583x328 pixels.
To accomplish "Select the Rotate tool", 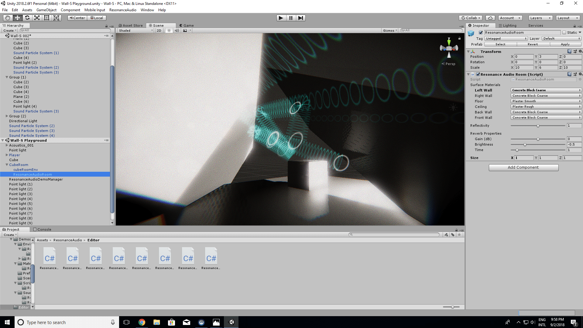I will pos(27,18).
